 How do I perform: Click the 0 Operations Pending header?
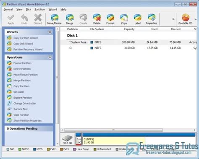pos(29,129)
